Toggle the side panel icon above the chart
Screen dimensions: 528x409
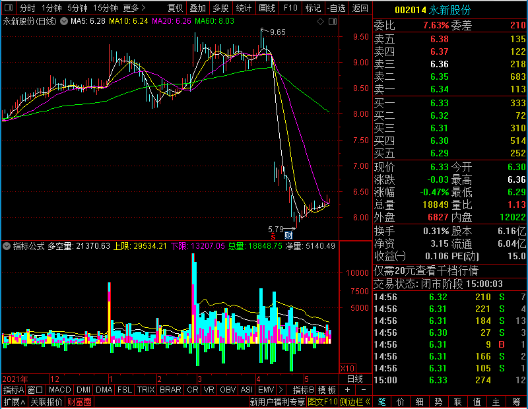point(333,22)
